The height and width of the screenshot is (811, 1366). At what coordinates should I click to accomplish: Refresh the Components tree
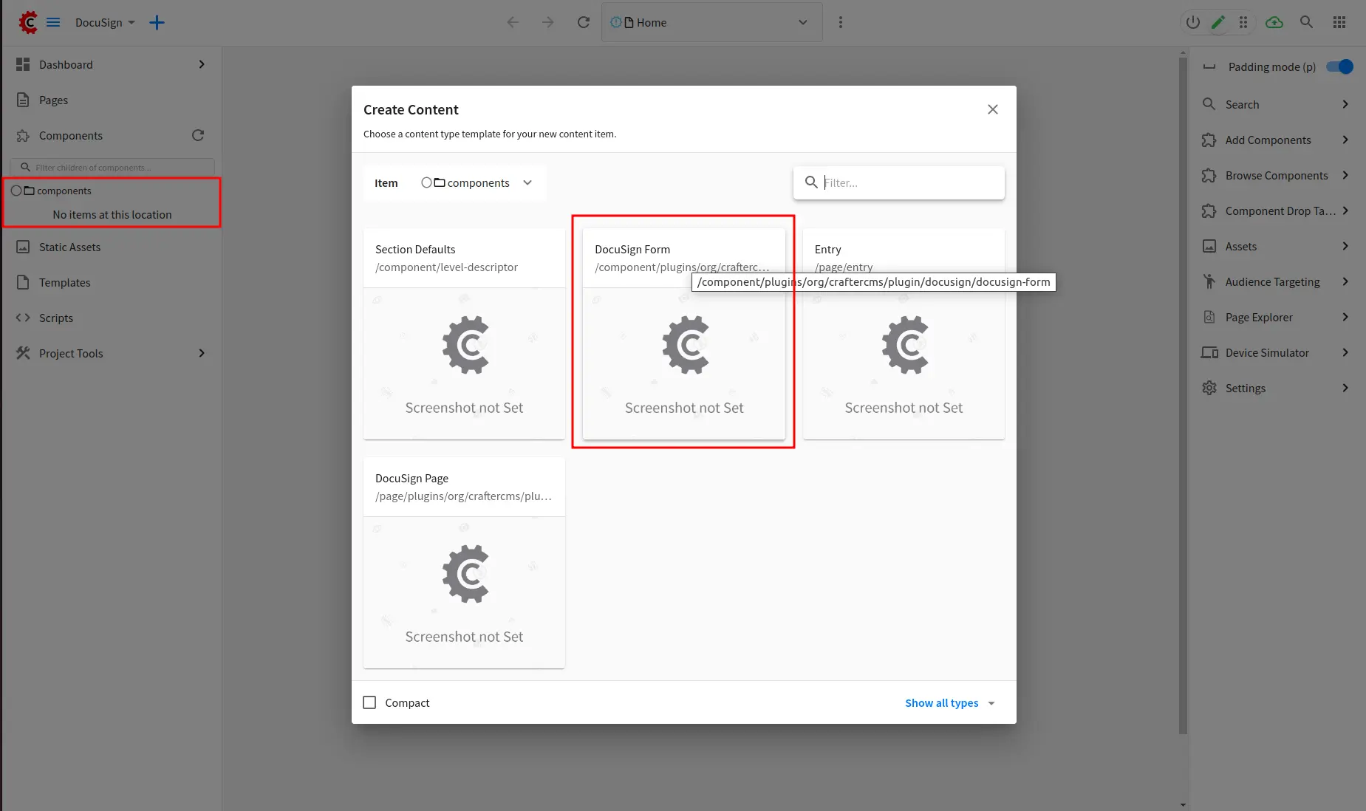pos(197,135)
